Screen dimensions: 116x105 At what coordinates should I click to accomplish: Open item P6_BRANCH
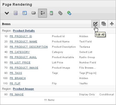tap(18, 78)
